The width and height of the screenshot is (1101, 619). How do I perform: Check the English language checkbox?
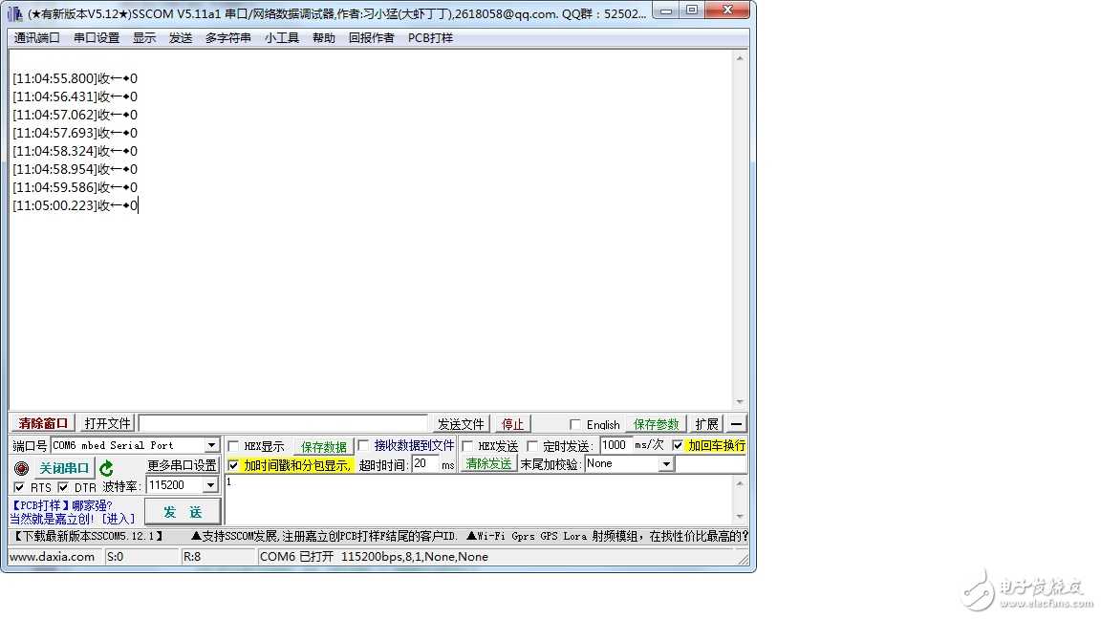(575, 424)
